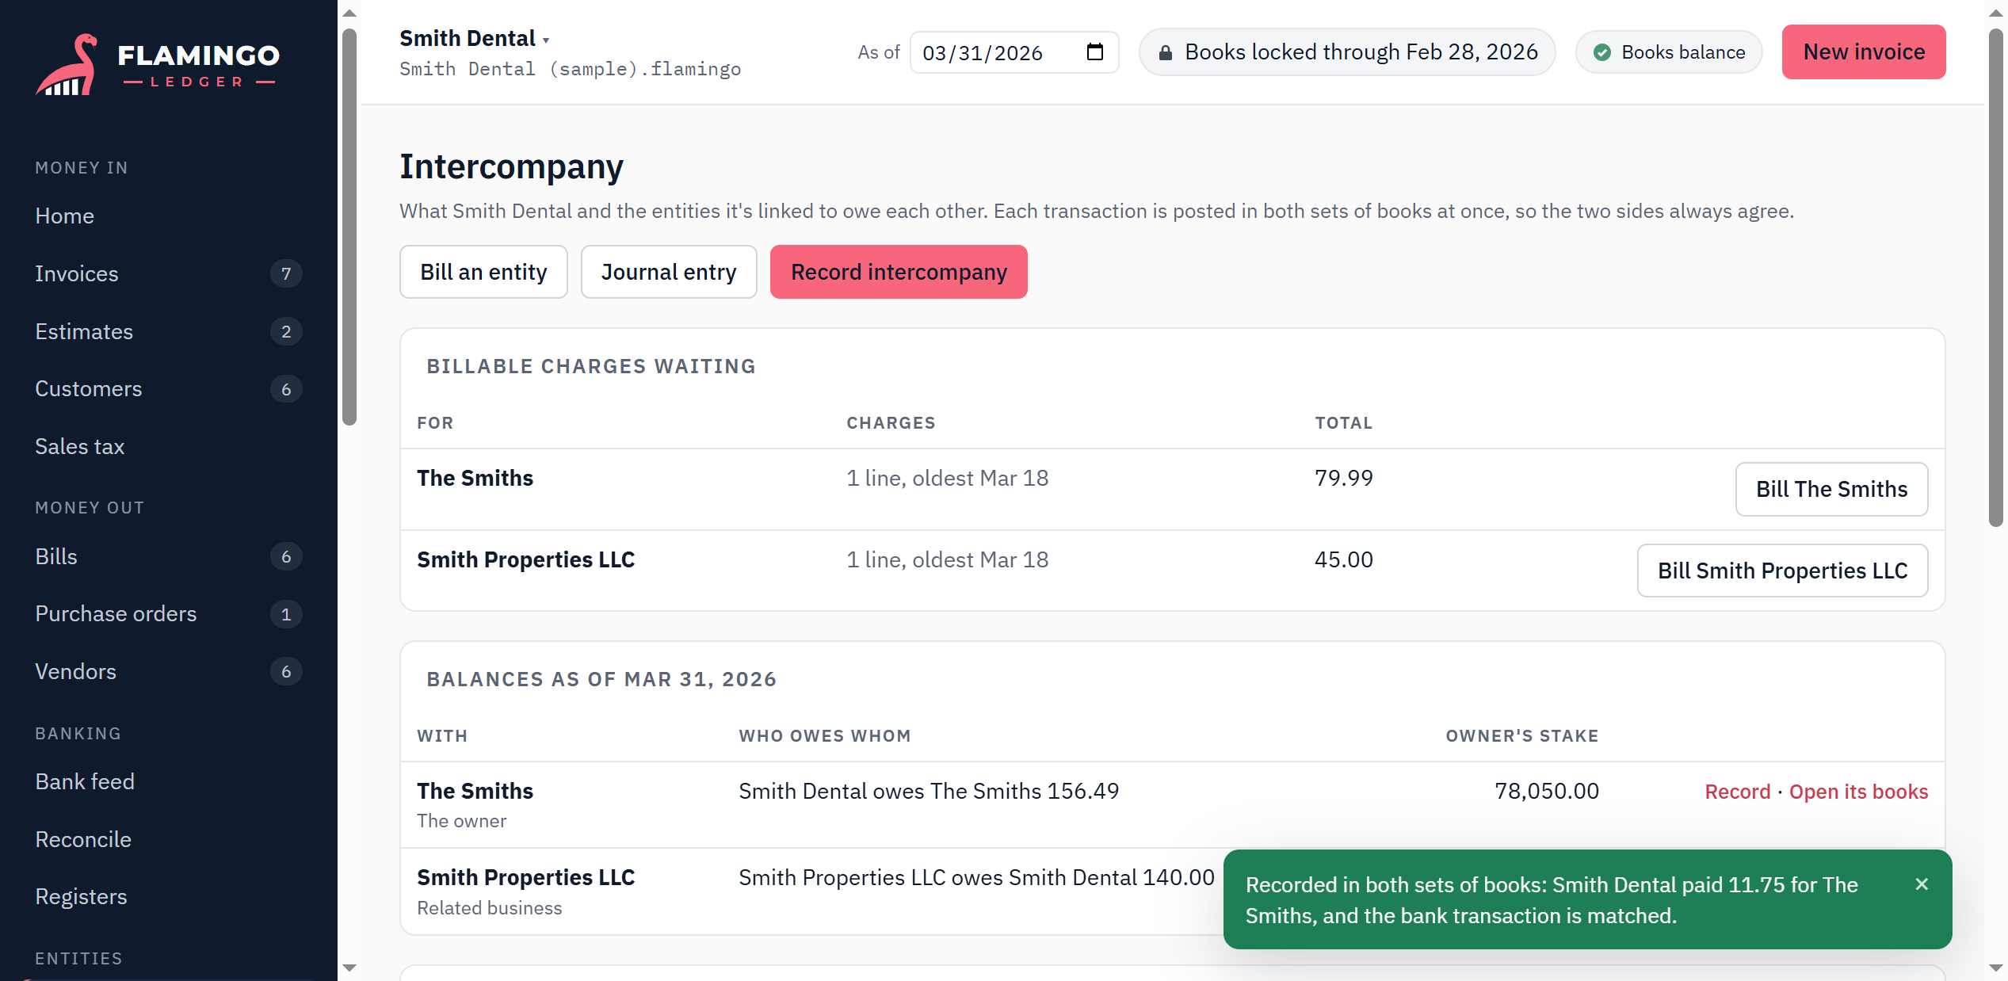Set the As of date field

tap(1014, 52)
